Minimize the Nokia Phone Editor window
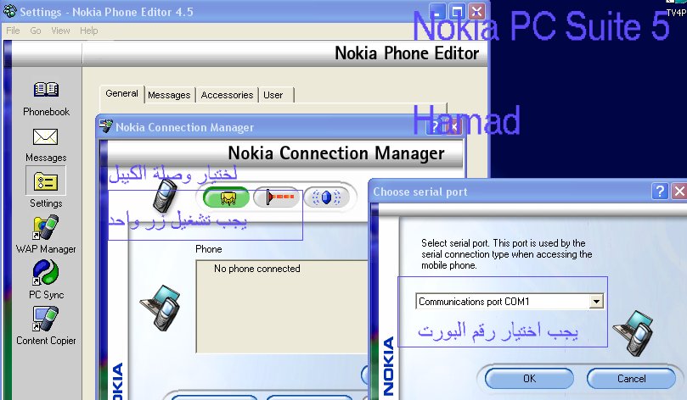 [x=436, y=12]
